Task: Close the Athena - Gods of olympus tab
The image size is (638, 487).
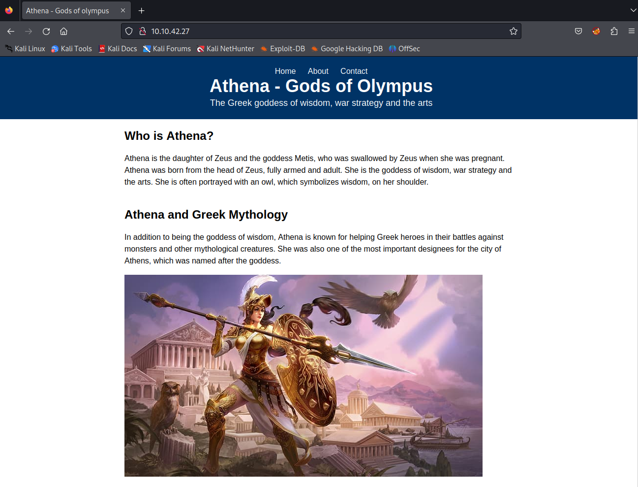Action: coord(123,10)
